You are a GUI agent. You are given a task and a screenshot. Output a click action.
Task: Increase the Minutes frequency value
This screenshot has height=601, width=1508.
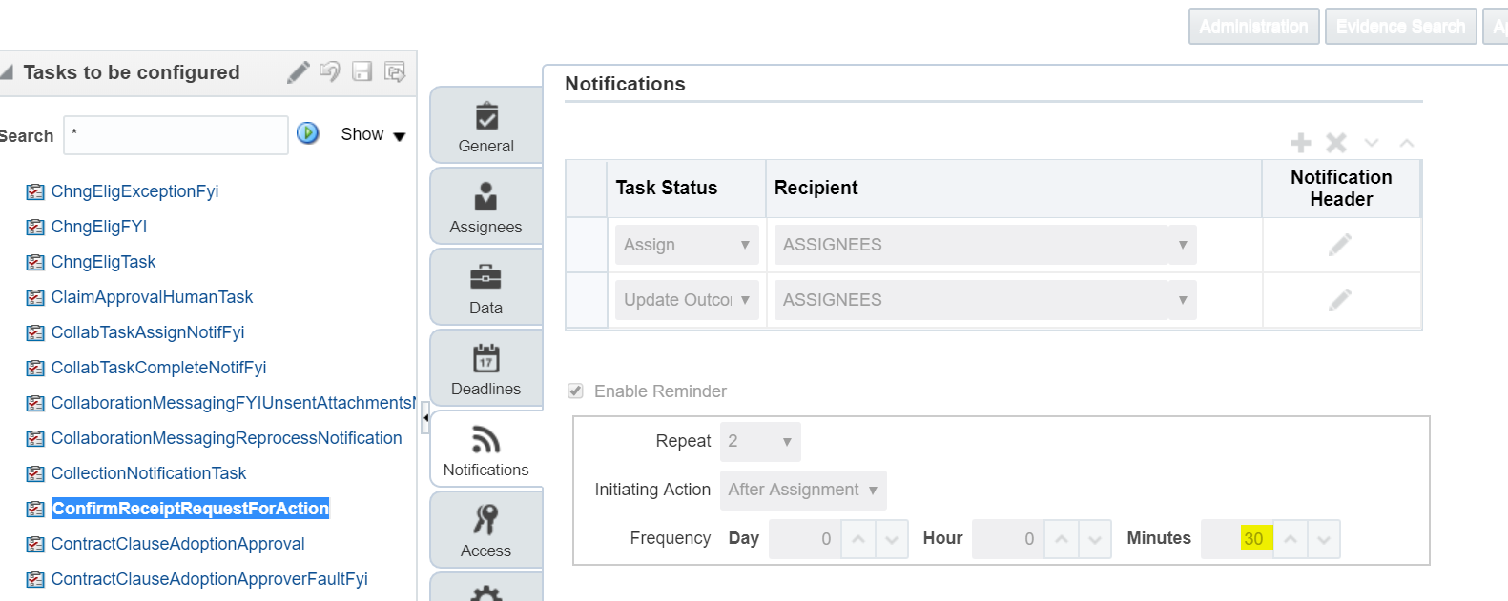click(x=1291, y=539)
